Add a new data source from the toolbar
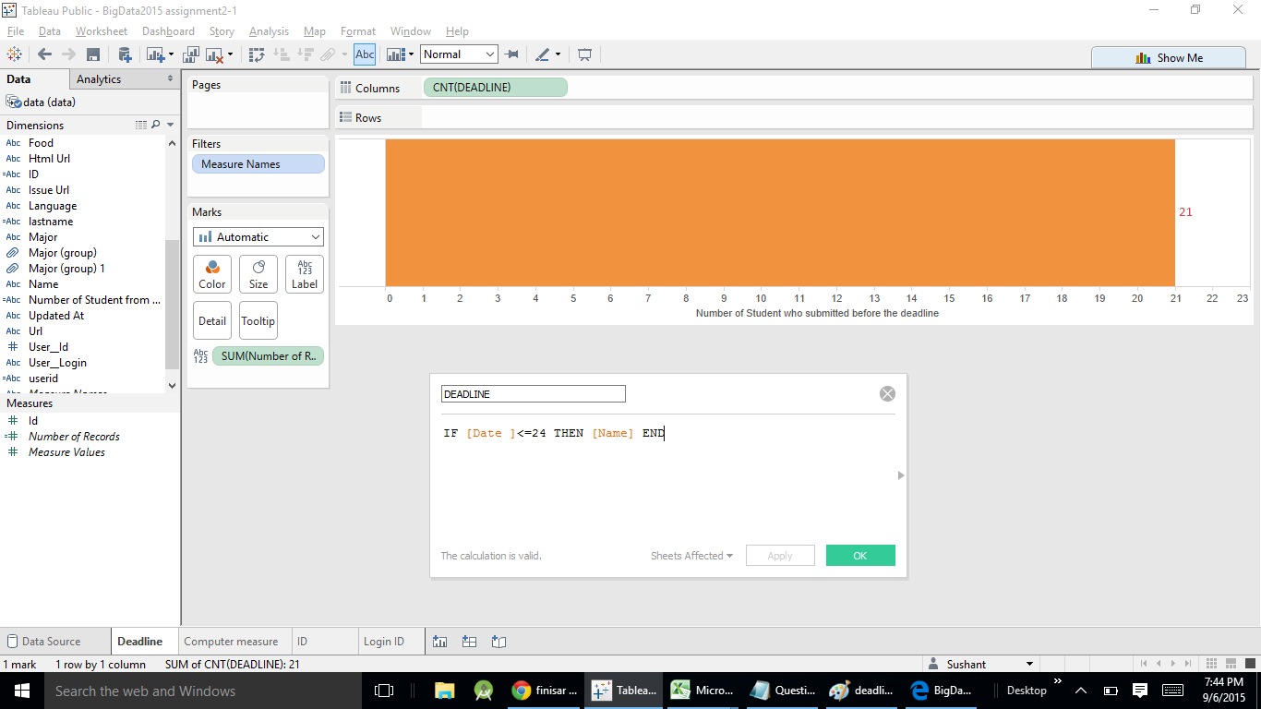This screenshot has height=709, width=1261. [x=124, y=54]
